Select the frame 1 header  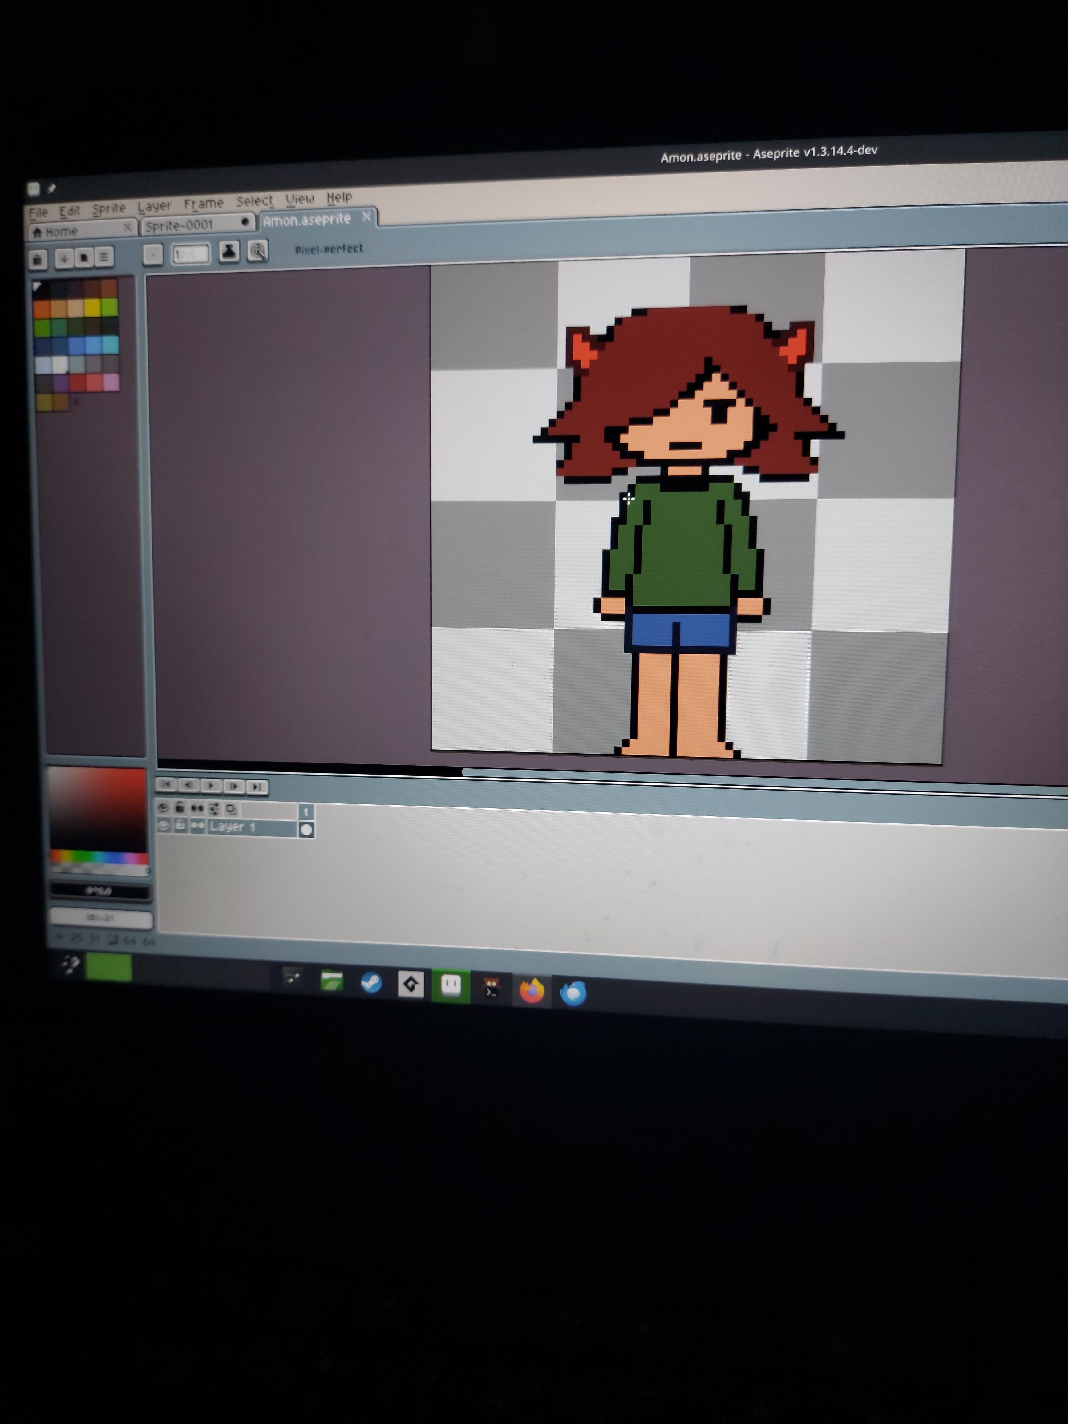306,812
